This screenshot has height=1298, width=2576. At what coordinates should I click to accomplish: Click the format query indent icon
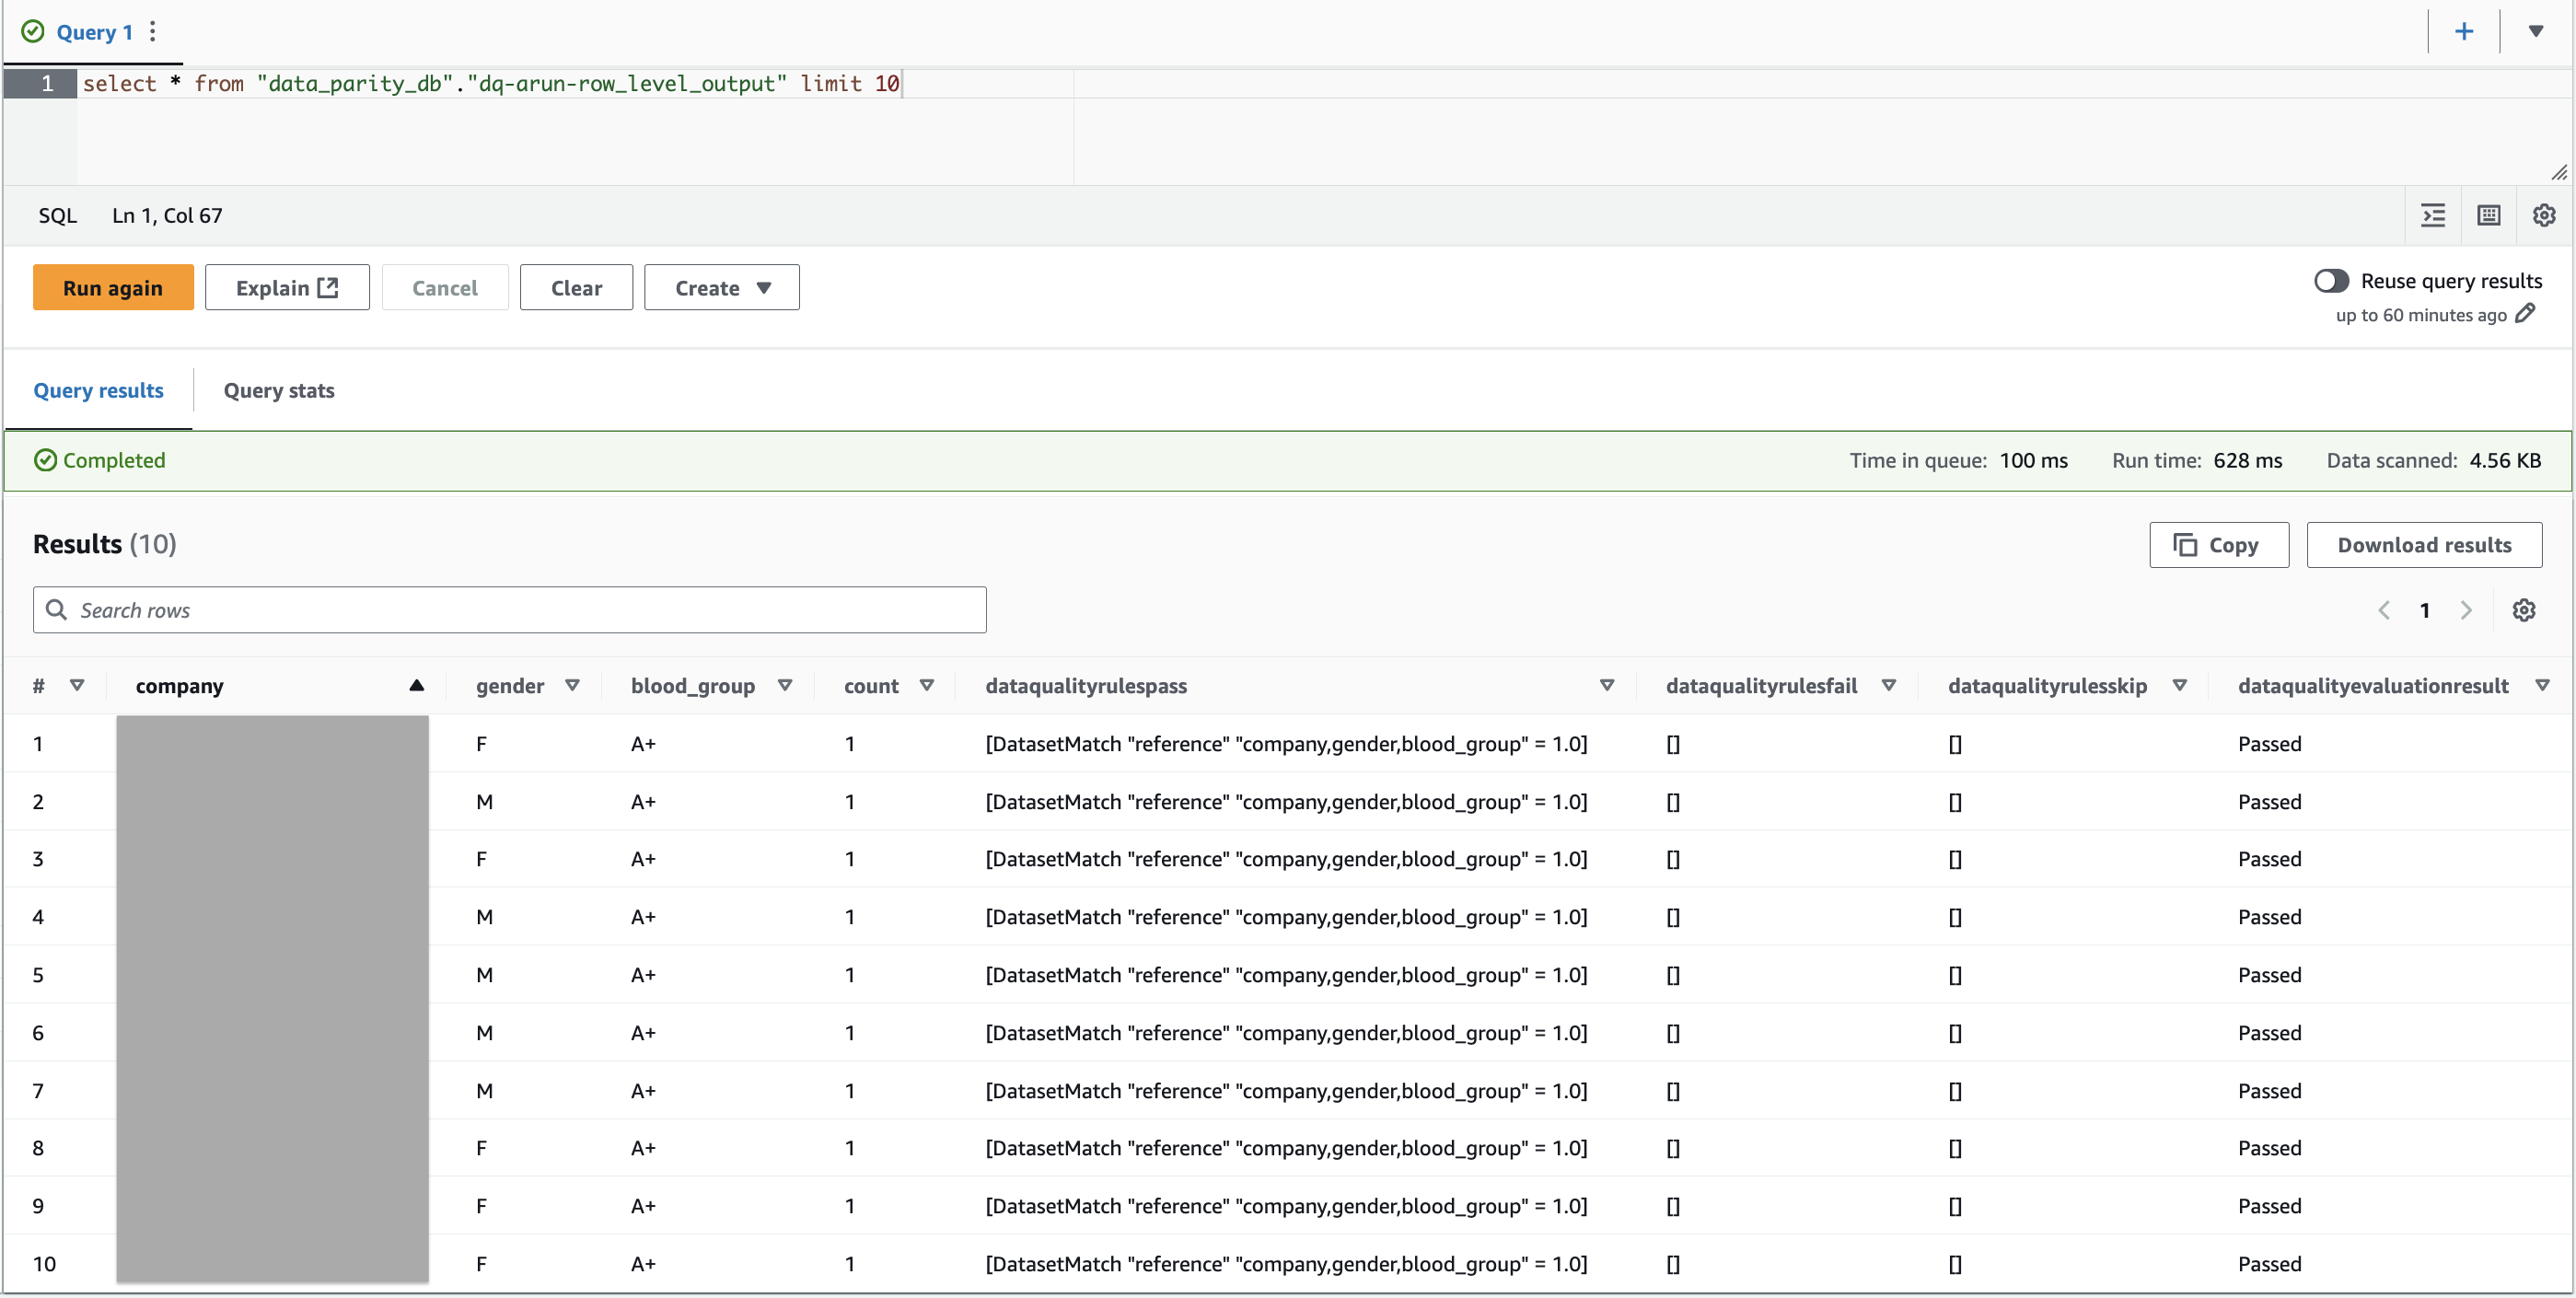(2432, 215)
